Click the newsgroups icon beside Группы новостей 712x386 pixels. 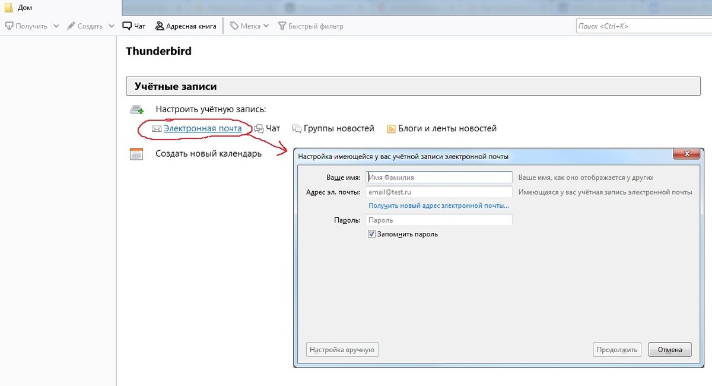[297, 128]
